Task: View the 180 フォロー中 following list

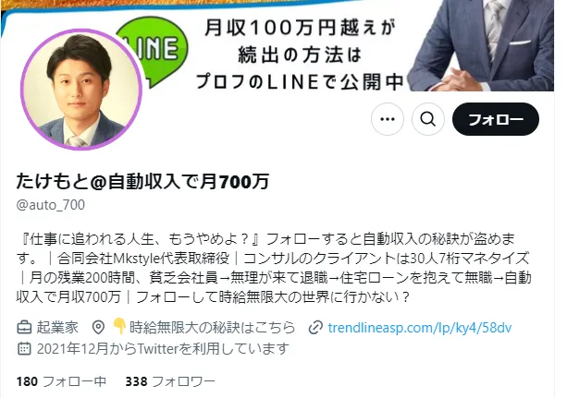Action: (61, 381)
